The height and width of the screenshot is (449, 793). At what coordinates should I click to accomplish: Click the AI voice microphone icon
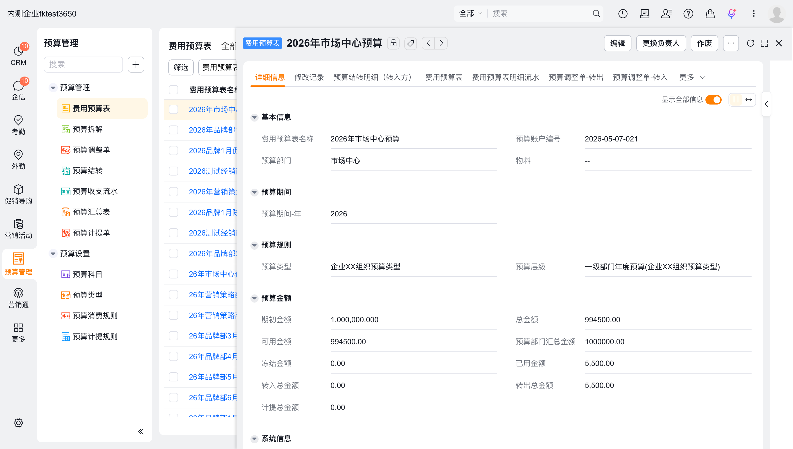[732, 14]
